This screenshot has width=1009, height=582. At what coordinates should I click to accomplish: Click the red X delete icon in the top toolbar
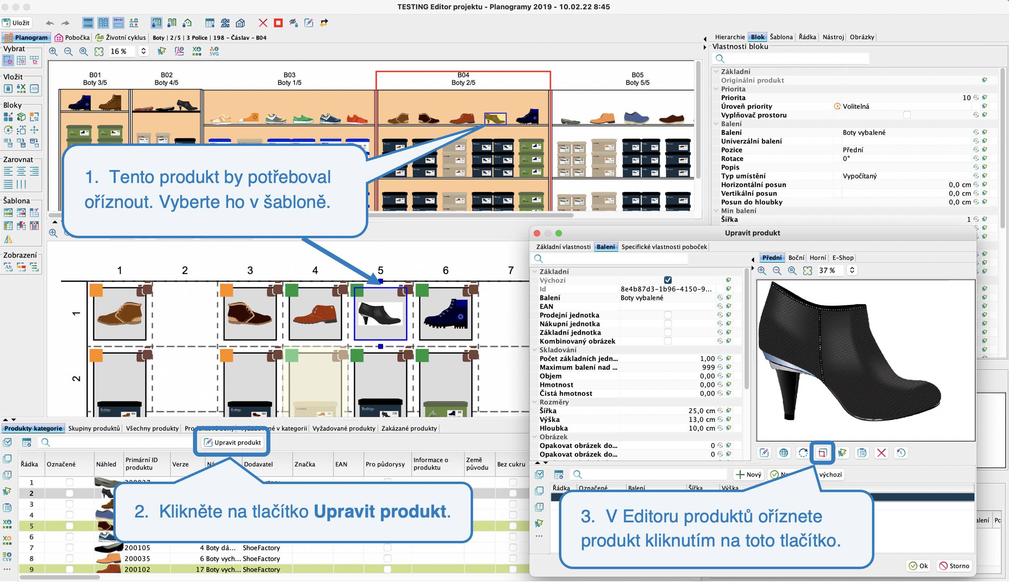tap(263, 23)
